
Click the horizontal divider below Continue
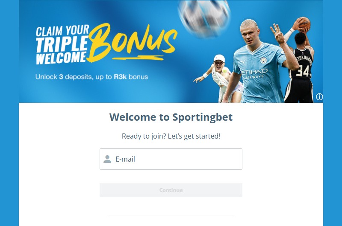click(171, 215)
